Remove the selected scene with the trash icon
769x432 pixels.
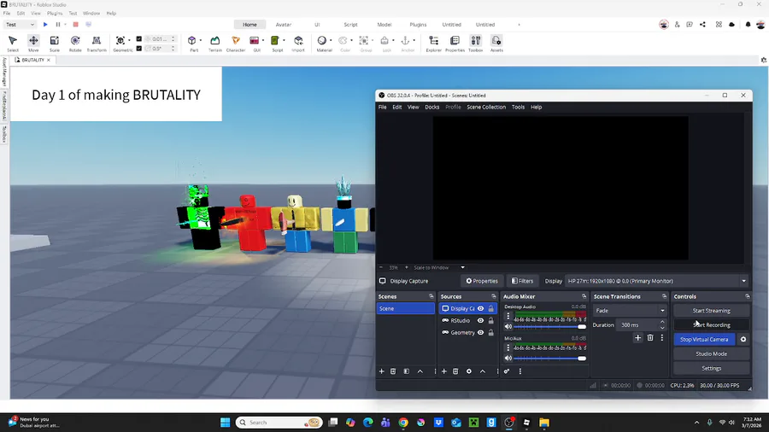(x=393, y=371)
